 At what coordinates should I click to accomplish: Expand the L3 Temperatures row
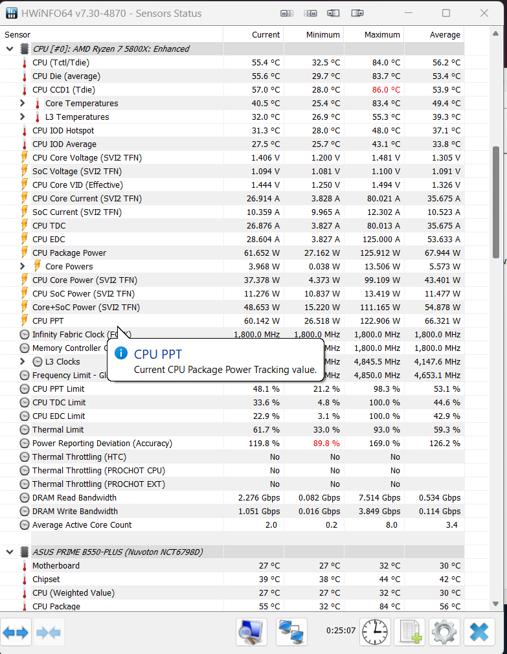coord(23,117)
